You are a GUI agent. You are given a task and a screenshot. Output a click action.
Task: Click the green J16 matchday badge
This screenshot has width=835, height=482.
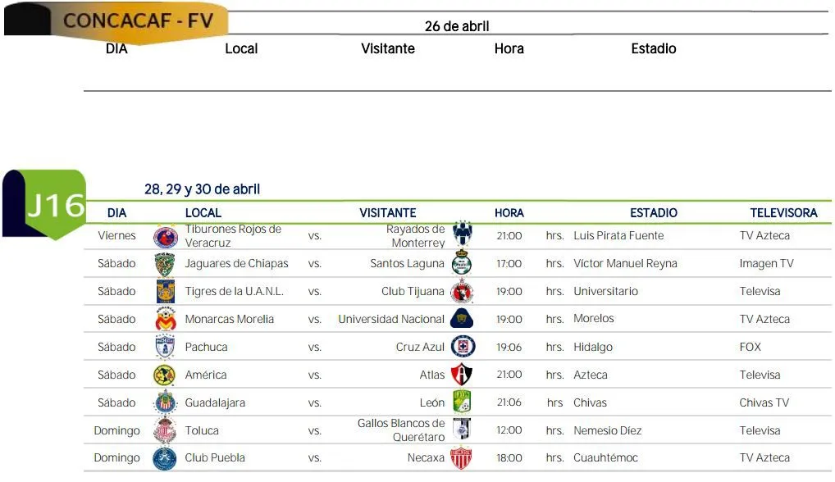55,205
